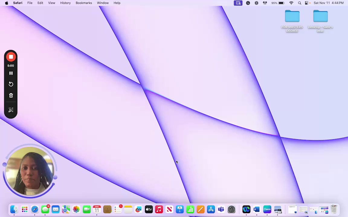Open Pages from the Dock
This screenshot has height=217, width=348.
pos(200,209)
